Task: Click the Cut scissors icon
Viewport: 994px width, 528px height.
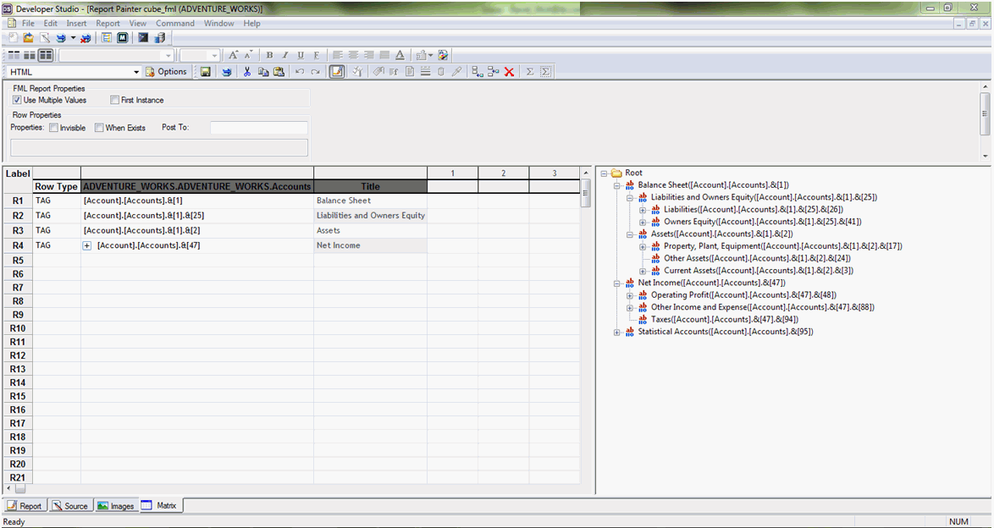Action: pyautogui.click(x=247, y=72)
